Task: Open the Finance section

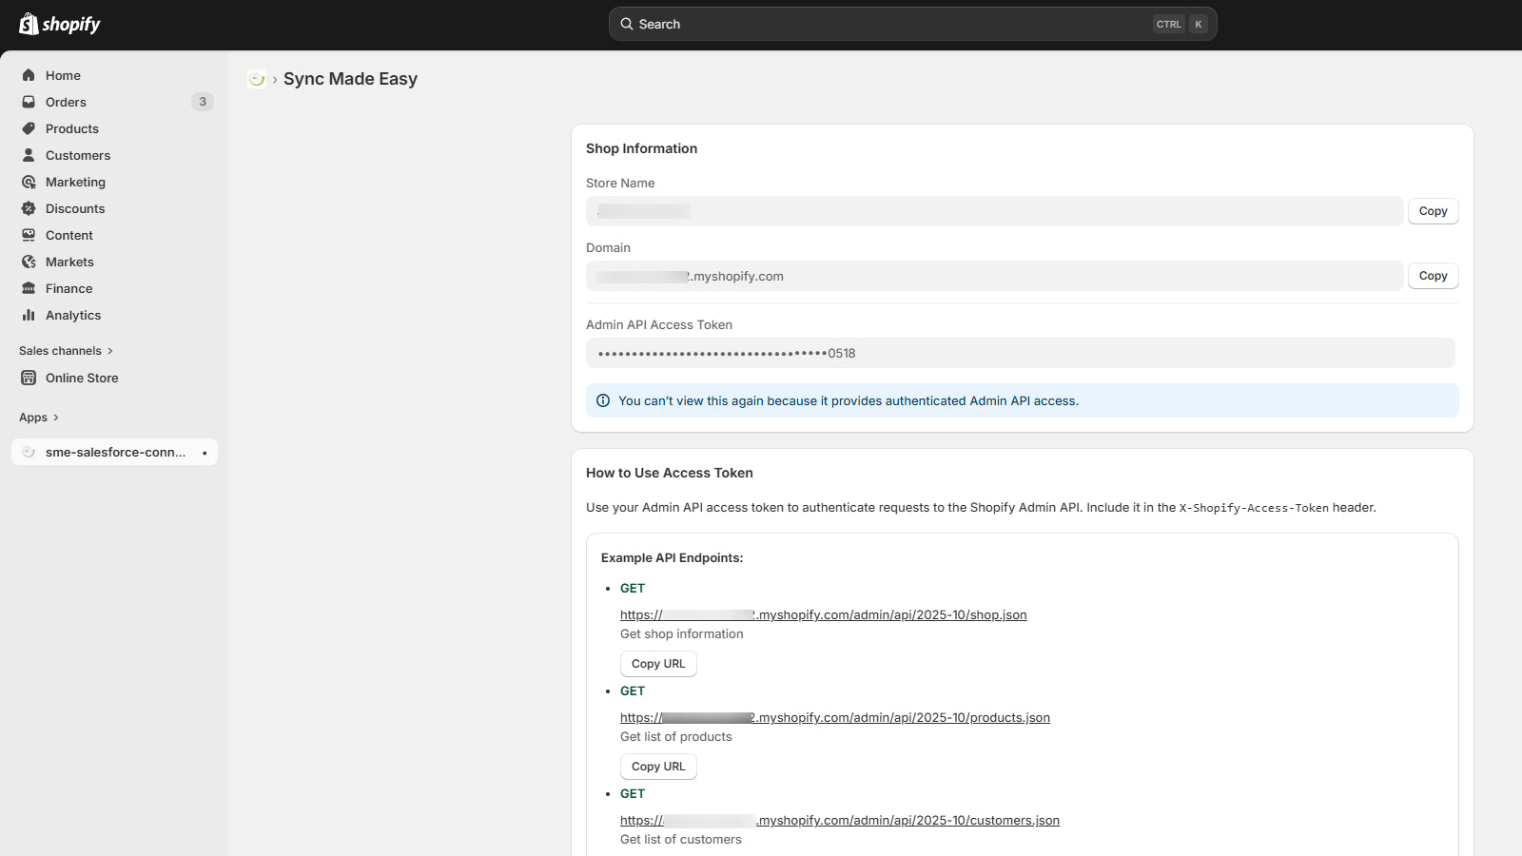Action: [68, 288]
